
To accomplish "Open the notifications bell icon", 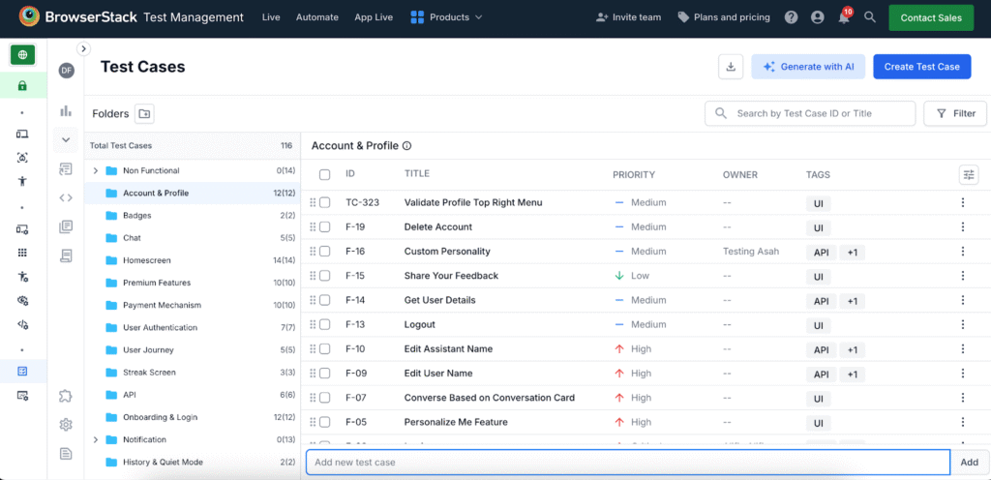I will coord(844,17).
